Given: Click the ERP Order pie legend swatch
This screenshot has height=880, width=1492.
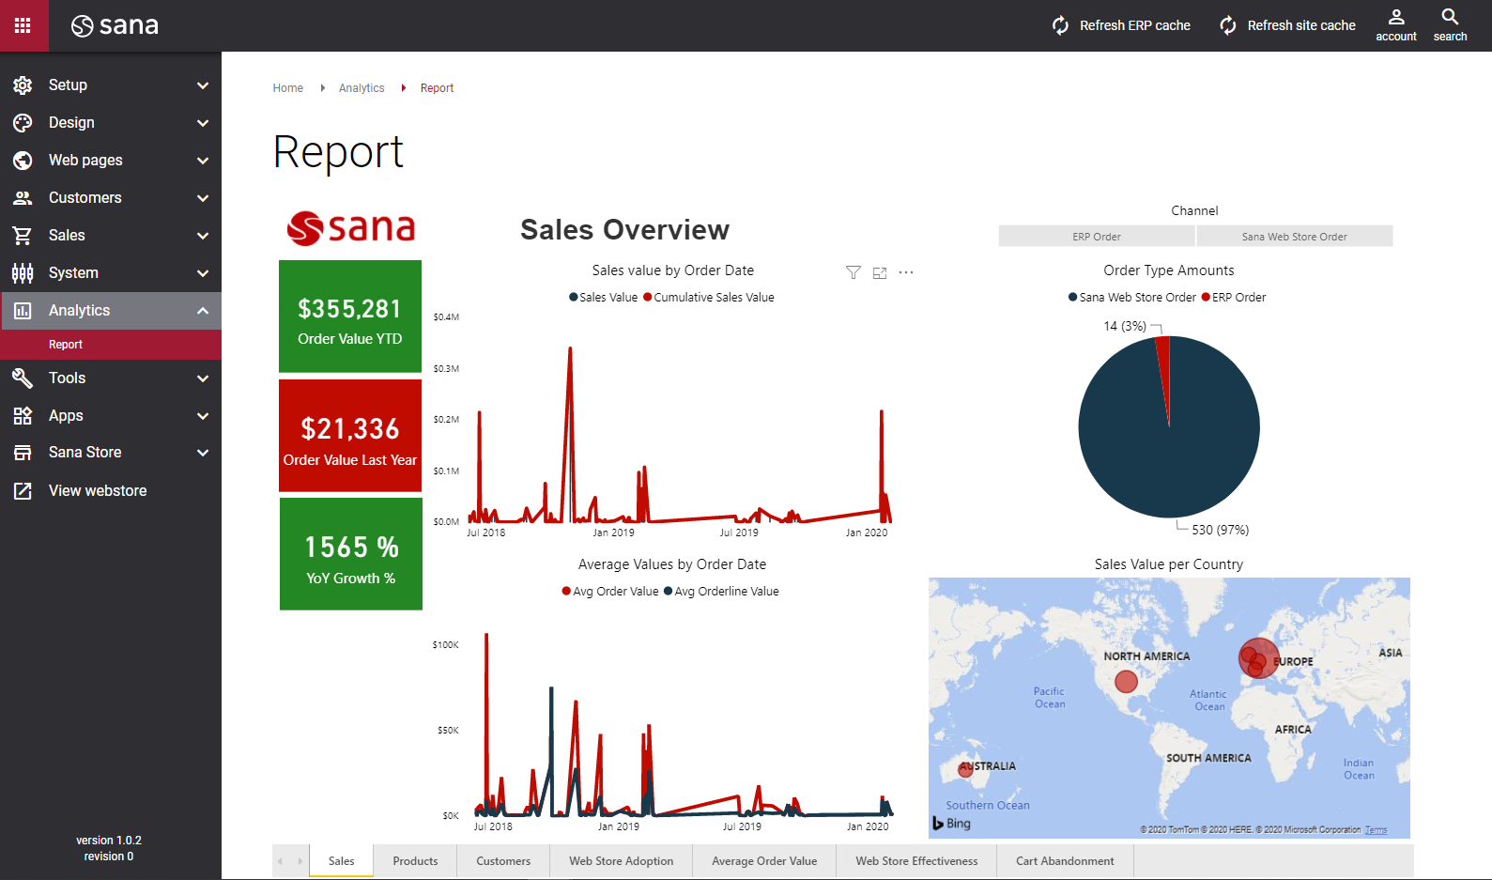Looking at the screenshot, I should pyautogui.click(x=1206, y=298).
